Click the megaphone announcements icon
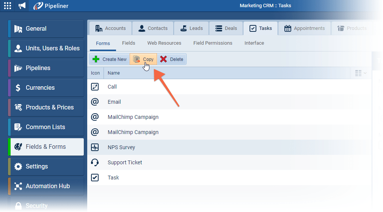383x212 pixels. click(x=22, y=6)
